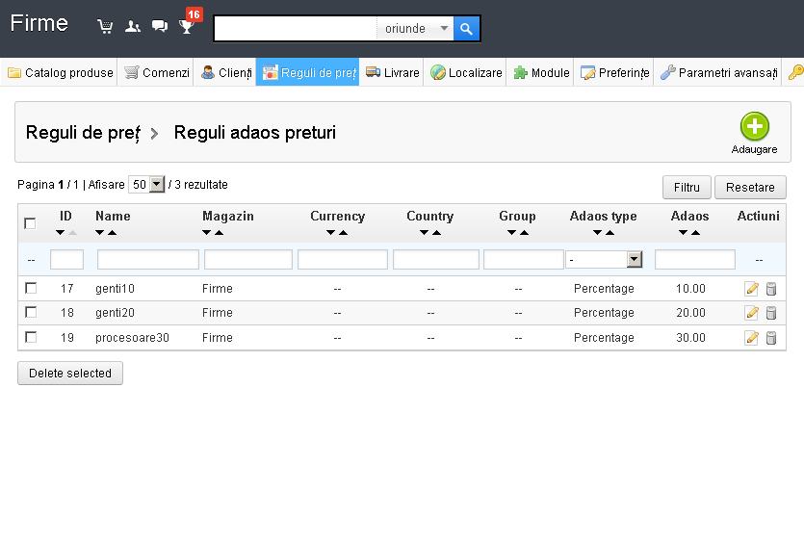Open the Adaos type filter dropdown

click(x=604, y=260)
